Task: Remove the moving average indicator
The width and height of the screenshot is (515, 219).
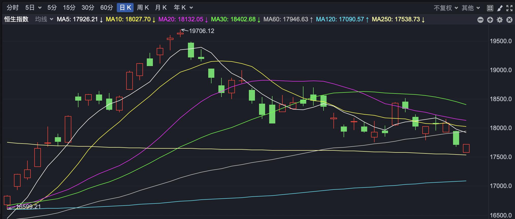Action: [x=509, y=20]
